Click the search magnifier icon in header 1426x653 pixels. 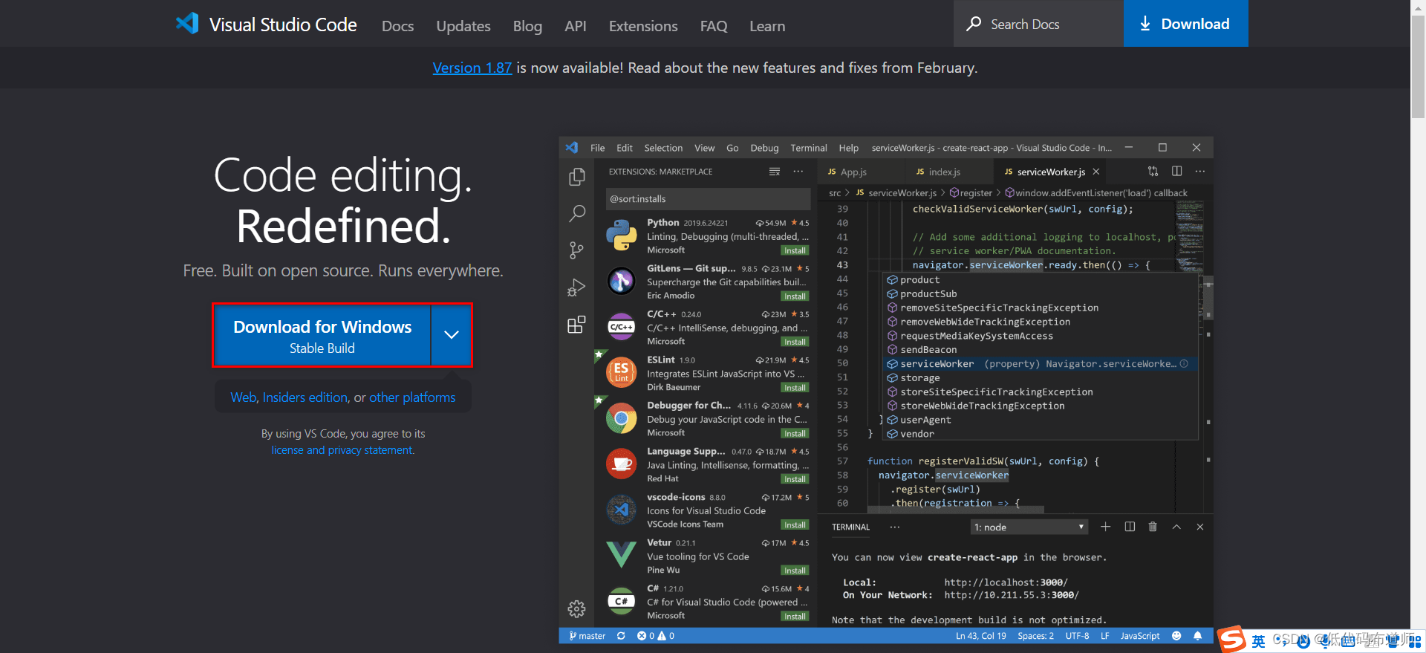pyautogui.click(x=974, y=24)
